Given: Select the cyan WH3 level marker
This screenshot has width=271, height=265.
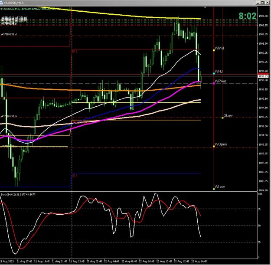Looking at the screenshot, I should click(x=214, y=73).
